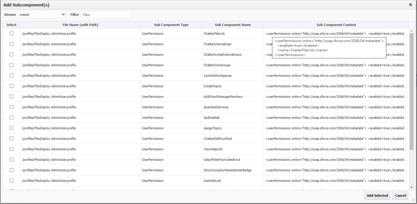Viewport: 417px width, 204px height.
Task: Click the Cancel button
Action: [x=400, y=196]
